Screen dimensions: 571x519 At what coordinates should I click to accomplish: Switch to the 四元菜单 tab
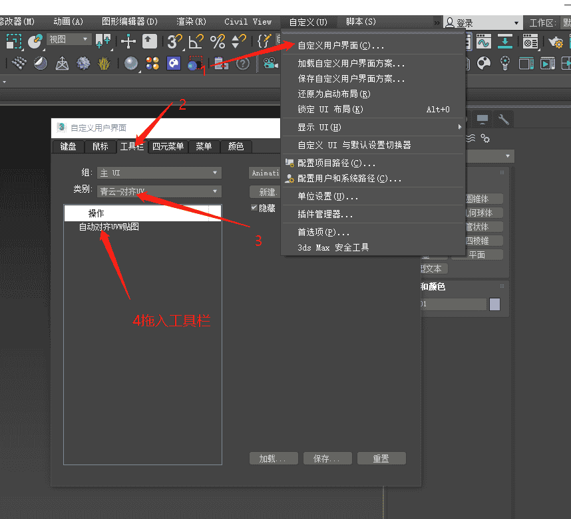tap(168, 147)
